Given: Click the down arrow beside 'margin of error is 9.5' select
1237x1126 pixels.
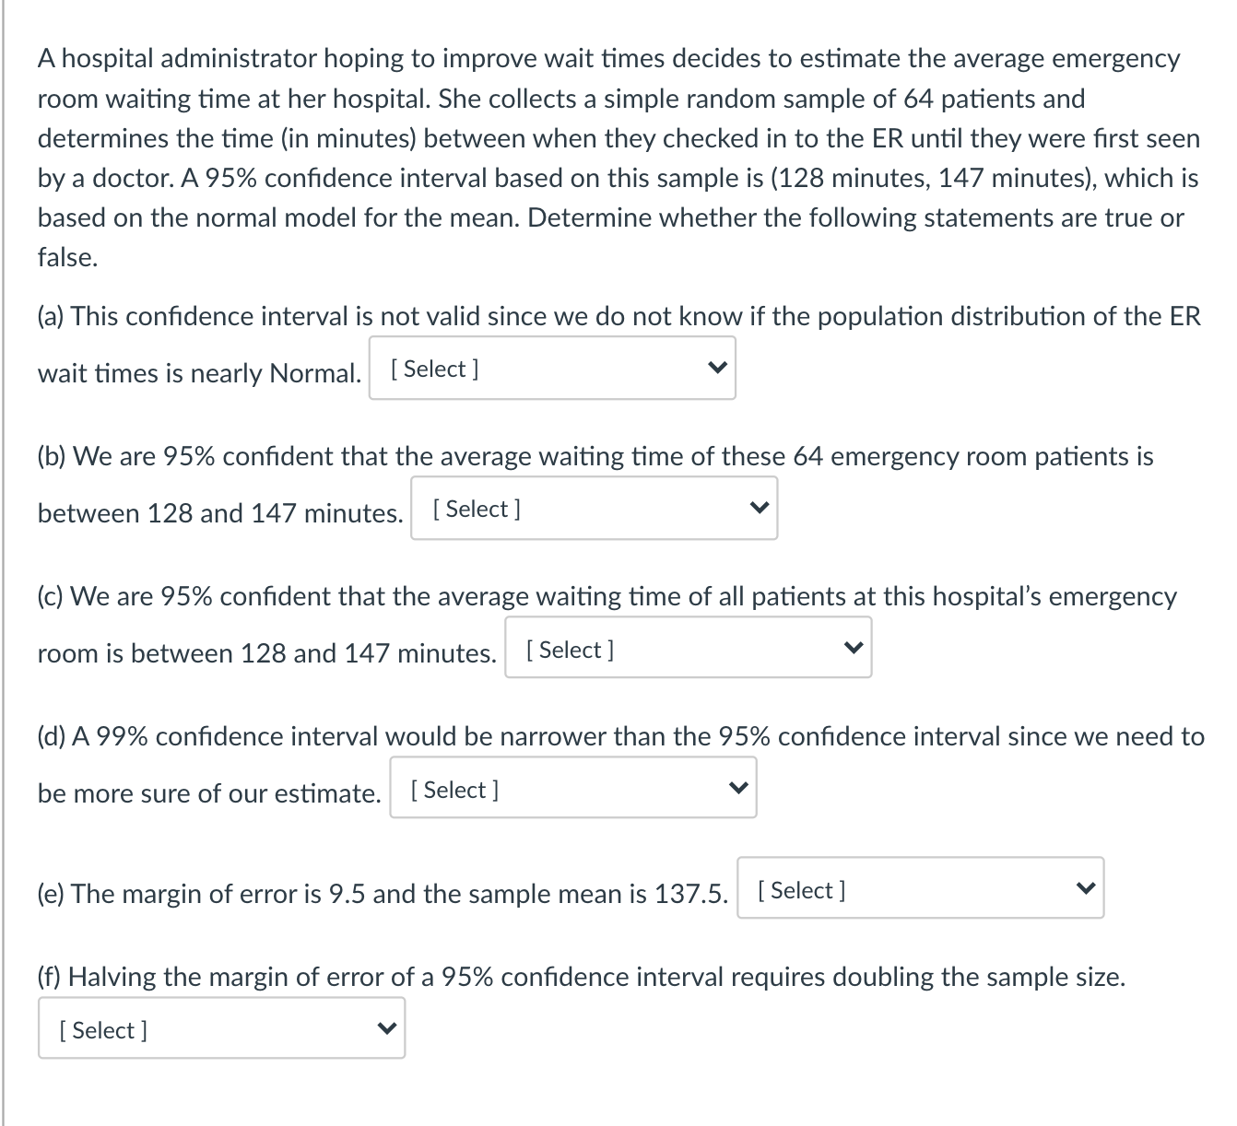Looking at the screenshot, I should (x=1086, y=886).
